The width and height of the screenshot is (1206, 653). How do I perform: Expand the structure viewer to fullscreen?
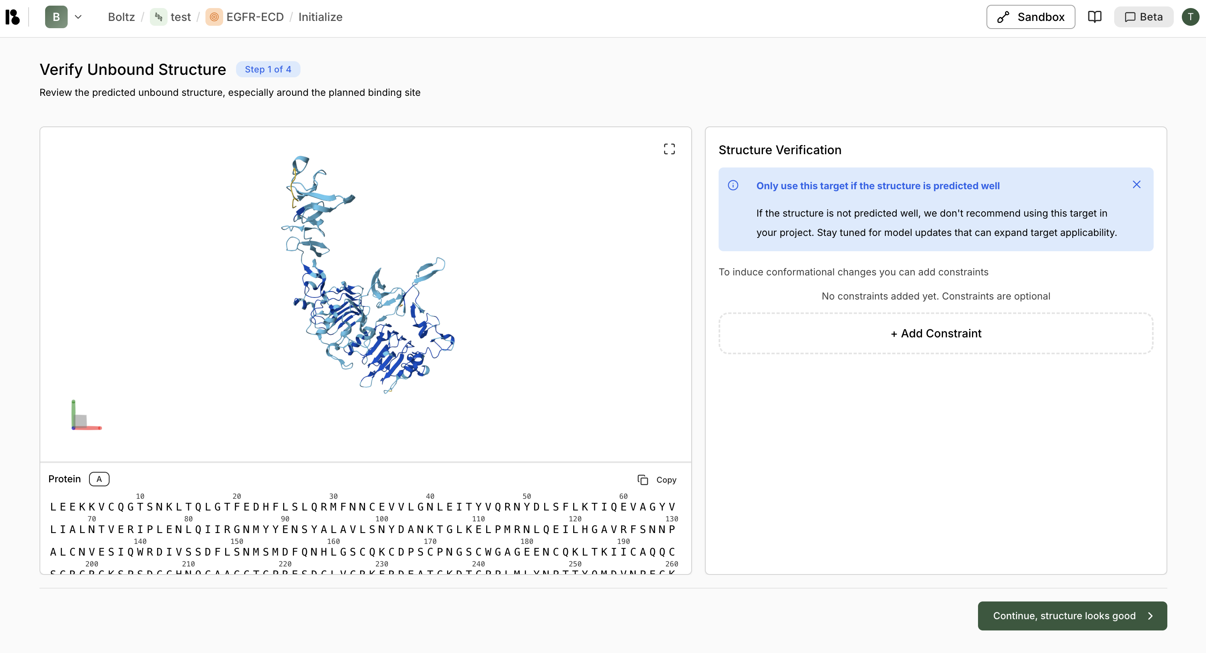click(669, 149)
